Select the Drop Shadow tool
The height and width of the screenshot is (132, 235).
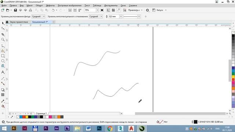[3, 90]
